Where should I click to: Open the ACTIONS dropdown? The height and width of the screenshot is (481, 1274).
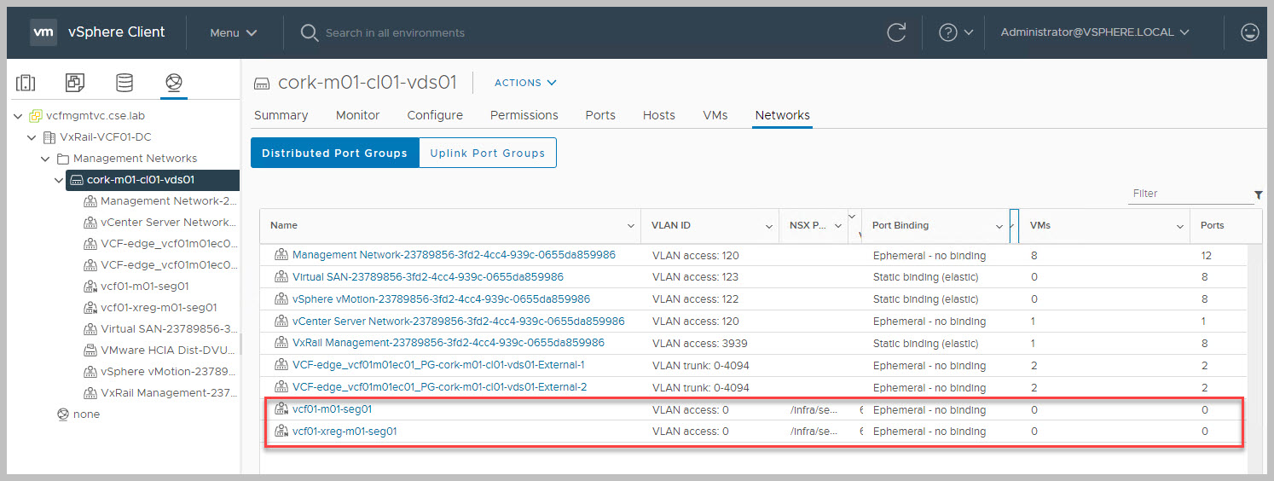point(525,83)
